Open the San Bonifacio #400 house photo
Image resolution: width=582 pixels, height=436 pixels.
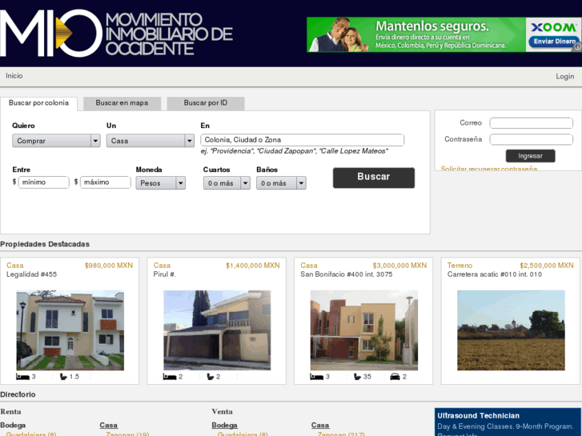[364, 330]
